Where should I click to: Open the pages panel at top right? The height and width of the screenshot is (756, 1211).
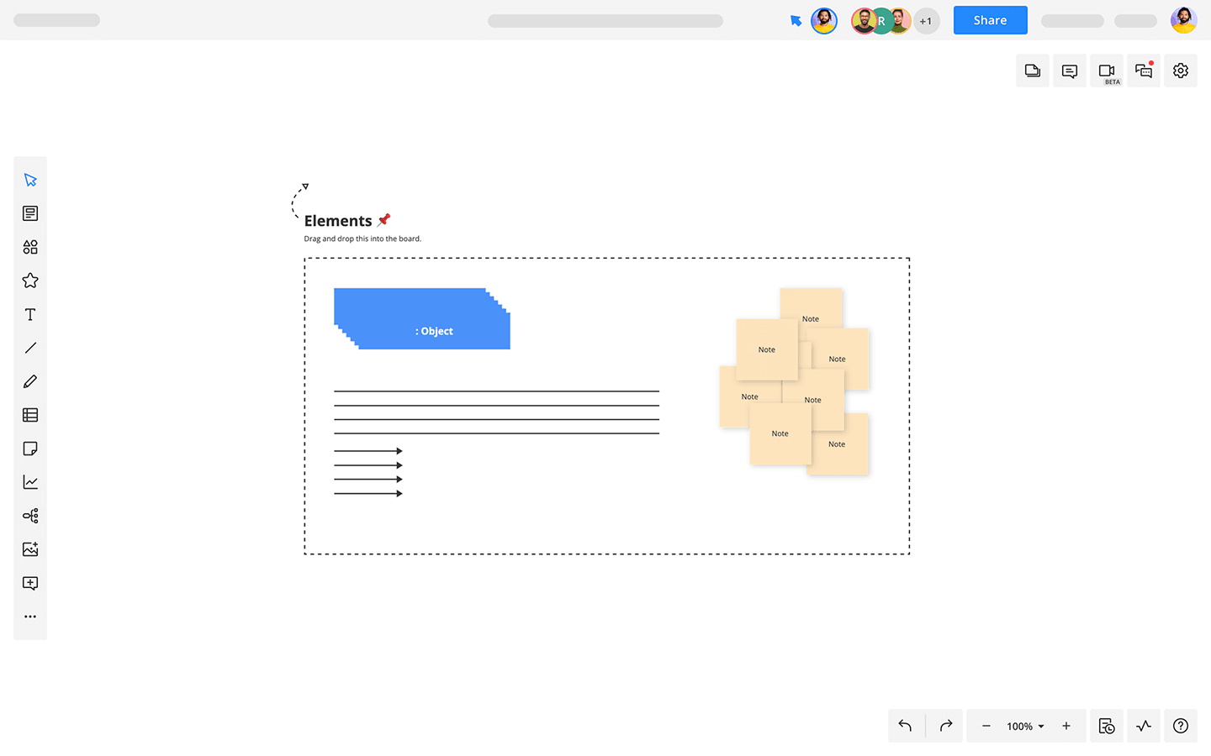click(x=1032, y=71)
